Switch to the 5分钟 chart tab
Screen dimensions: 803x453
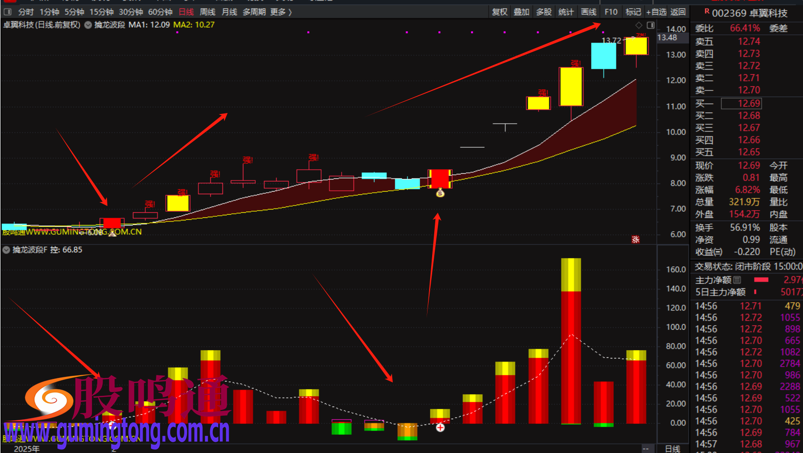[74, 12]
